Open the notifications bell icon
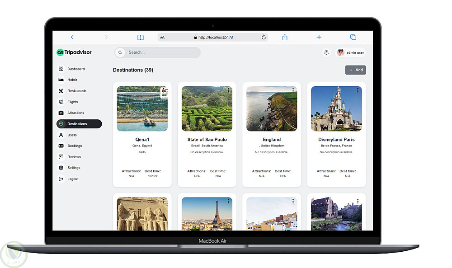 tap(326, 52)
